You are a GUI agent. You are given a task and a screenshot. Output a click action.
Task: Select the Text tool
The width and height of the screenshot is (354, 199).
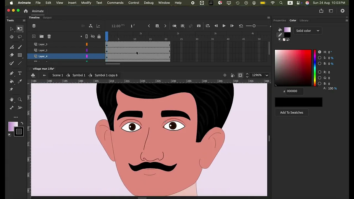tap(20, 73)
